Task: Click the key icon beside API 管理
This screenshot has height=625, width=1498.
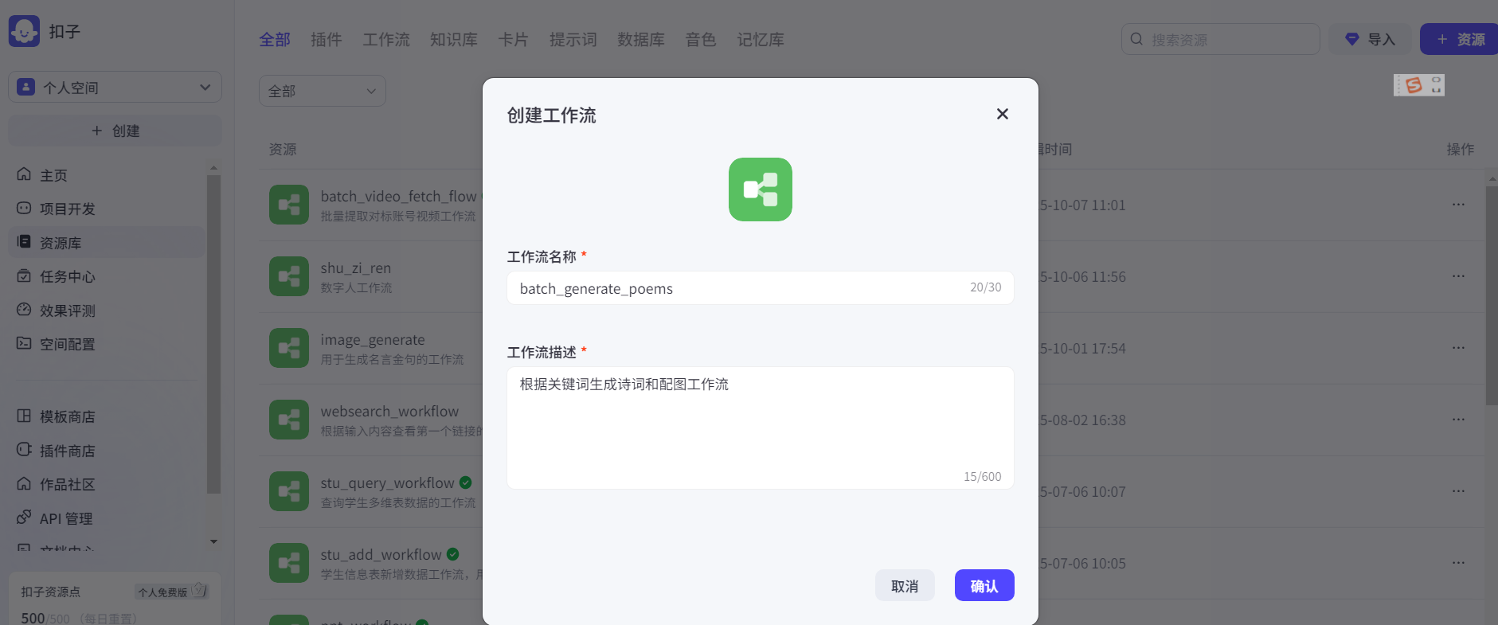Action: click(24, 517)
